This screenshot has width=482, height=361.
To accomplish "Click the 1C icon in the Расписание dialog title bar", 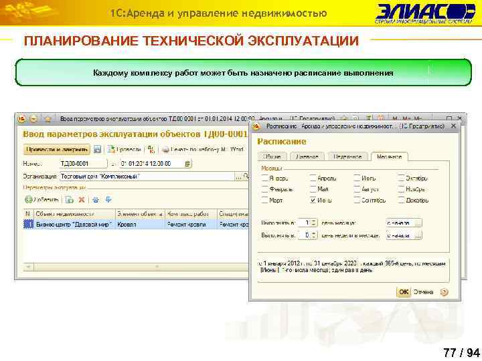I will click(256, 126).
